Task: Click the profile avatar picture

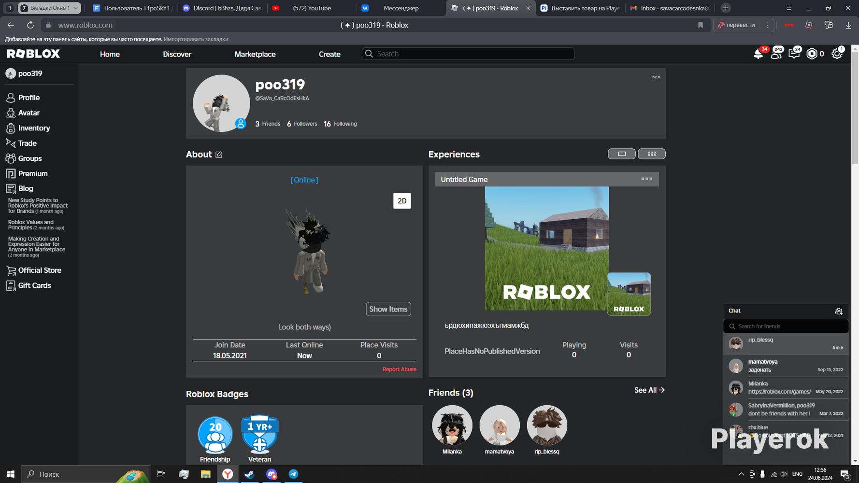Action: (x=221, y=103)
